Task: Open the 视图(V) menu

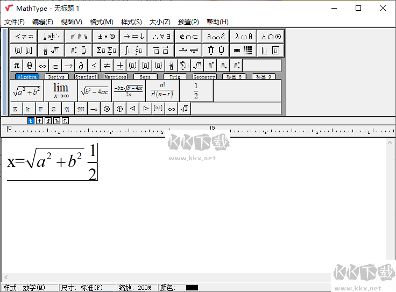Action: 71,22
